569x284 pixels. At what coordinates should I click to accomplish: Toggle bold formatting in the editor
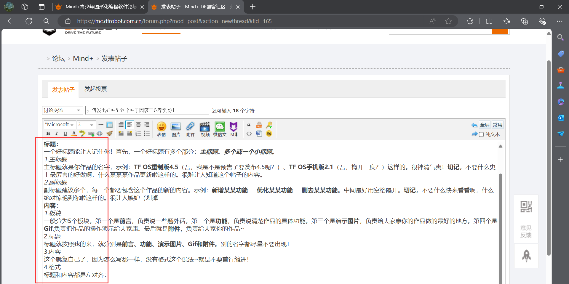pyautogui.click(x=48, y=134)
